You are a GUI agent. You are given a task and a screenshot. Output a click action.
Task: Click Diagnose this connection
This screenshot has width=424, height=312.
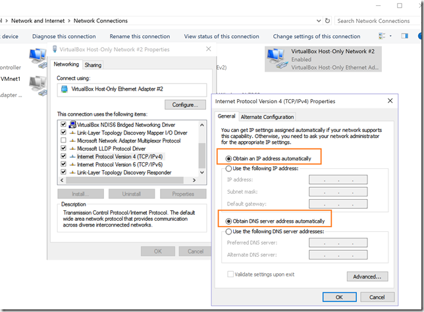64,36
